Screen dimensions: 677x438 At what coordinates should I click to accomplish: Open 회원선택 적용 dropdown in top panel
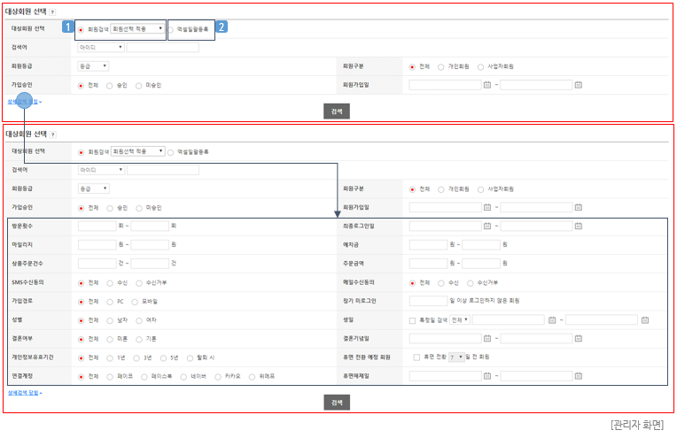(137, 29)
